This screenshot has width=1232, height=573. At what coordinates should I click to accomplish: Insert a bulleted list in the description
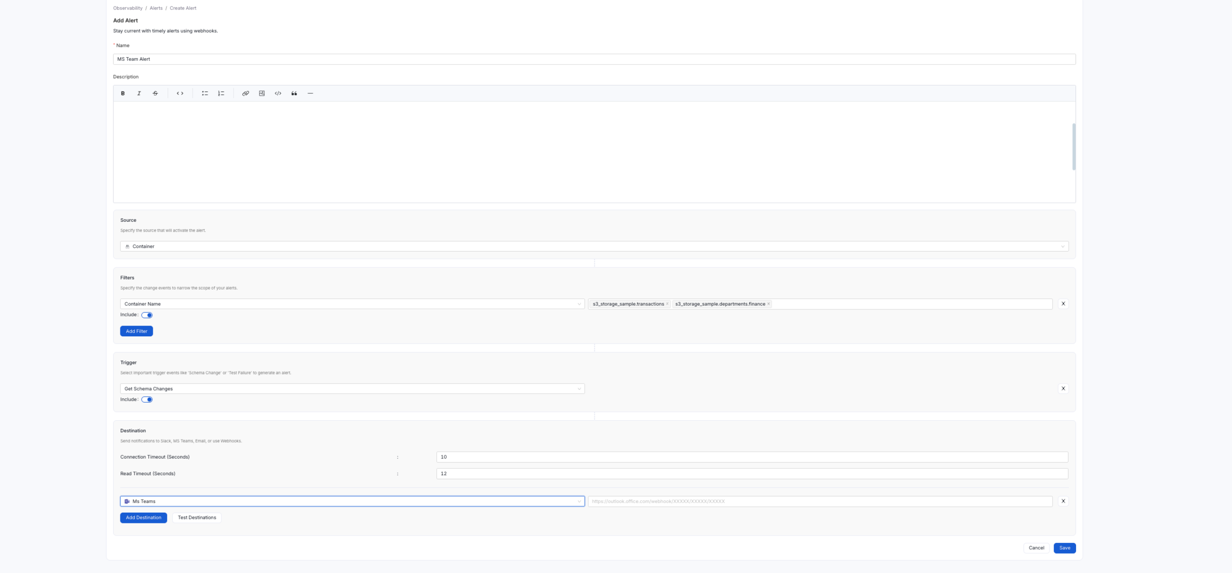tap(205, 93)
